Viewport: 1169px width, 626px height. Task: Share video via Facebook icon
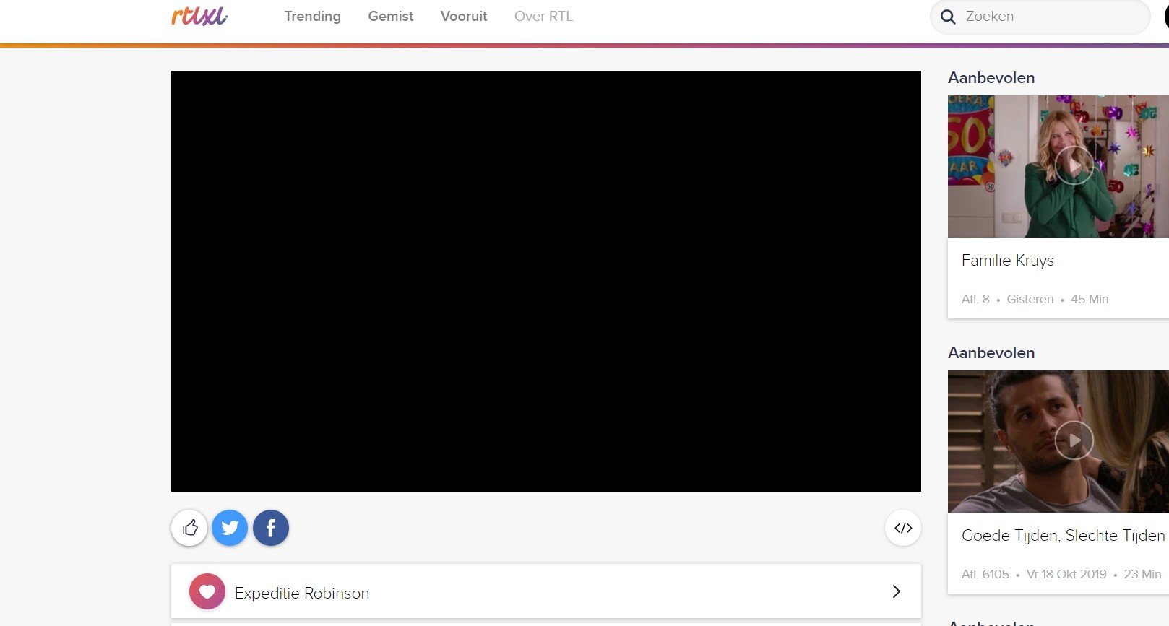tap(271, 528)
